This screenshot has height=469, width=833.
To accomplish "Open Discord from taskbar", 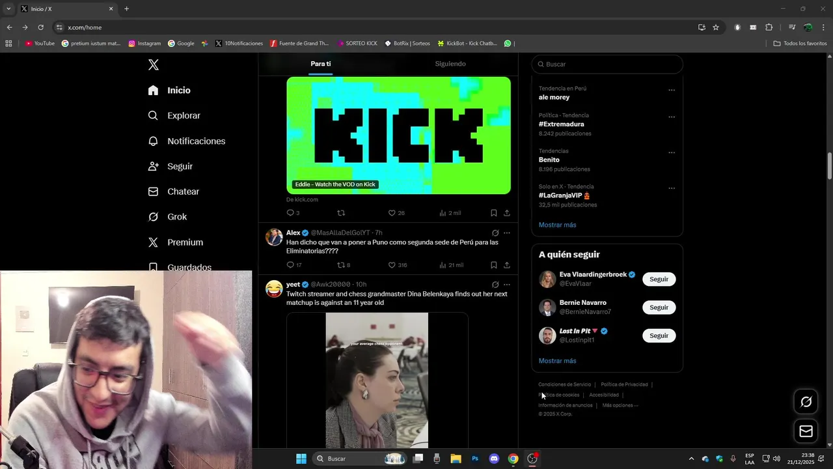I will (x=494, y=459).
